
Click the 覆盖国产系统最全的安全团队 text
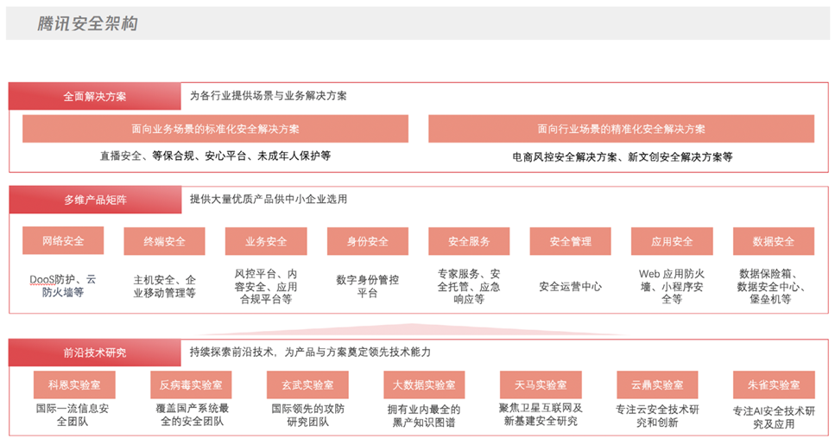click(192, 415)
